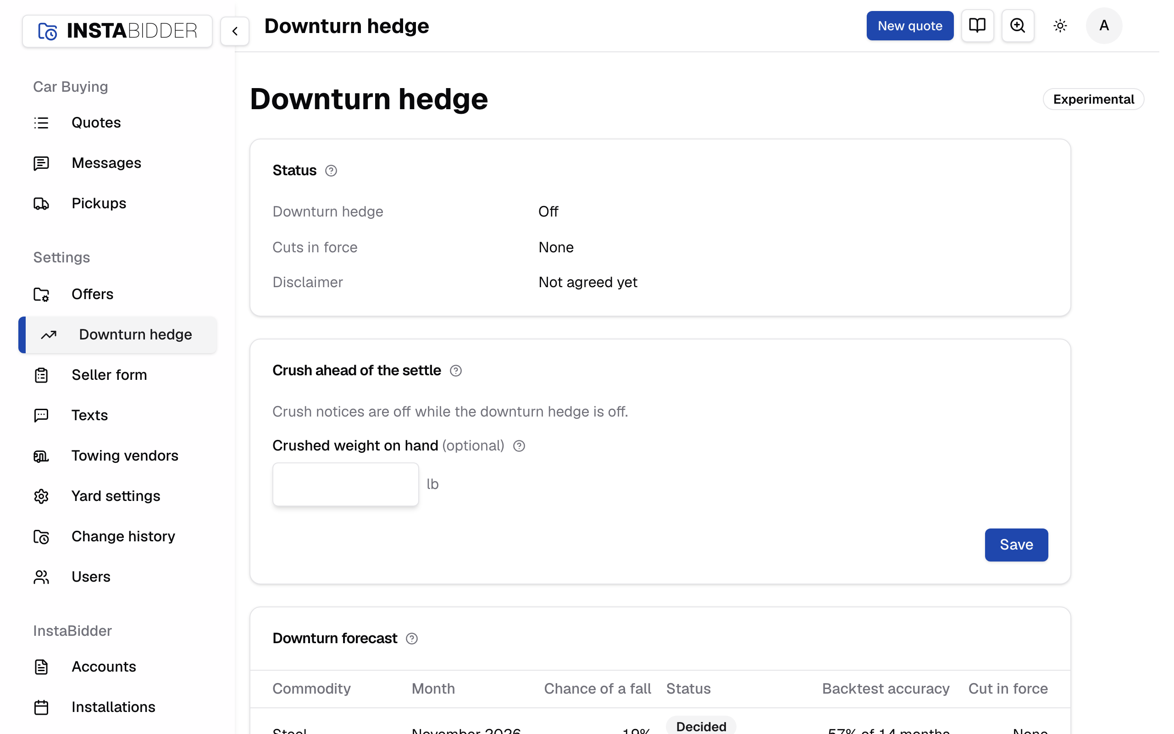Image resolution: width=1174 pixels, height=734 pixels.
Task: Go to Messages
Action: pos(106,163)
